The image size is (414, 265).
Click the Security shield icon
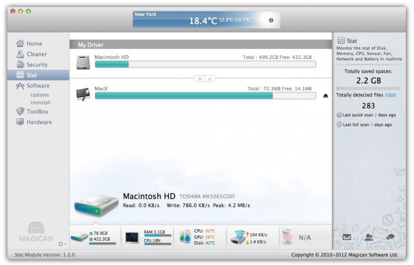[x=20, y=64]
